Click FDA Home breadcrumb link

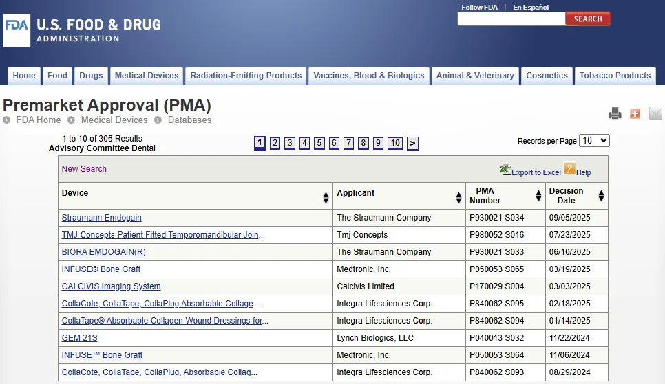(x=38, y=120)
